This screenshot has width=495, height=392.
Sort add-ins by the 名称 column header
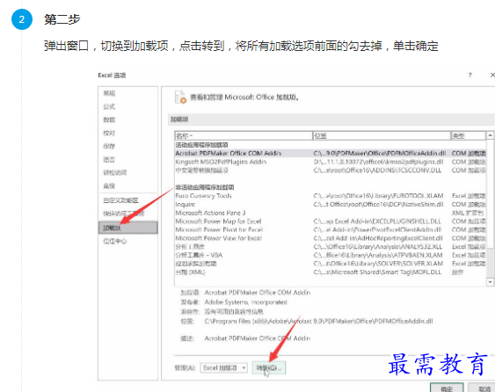pyautogui.click(x=244, y=135)
